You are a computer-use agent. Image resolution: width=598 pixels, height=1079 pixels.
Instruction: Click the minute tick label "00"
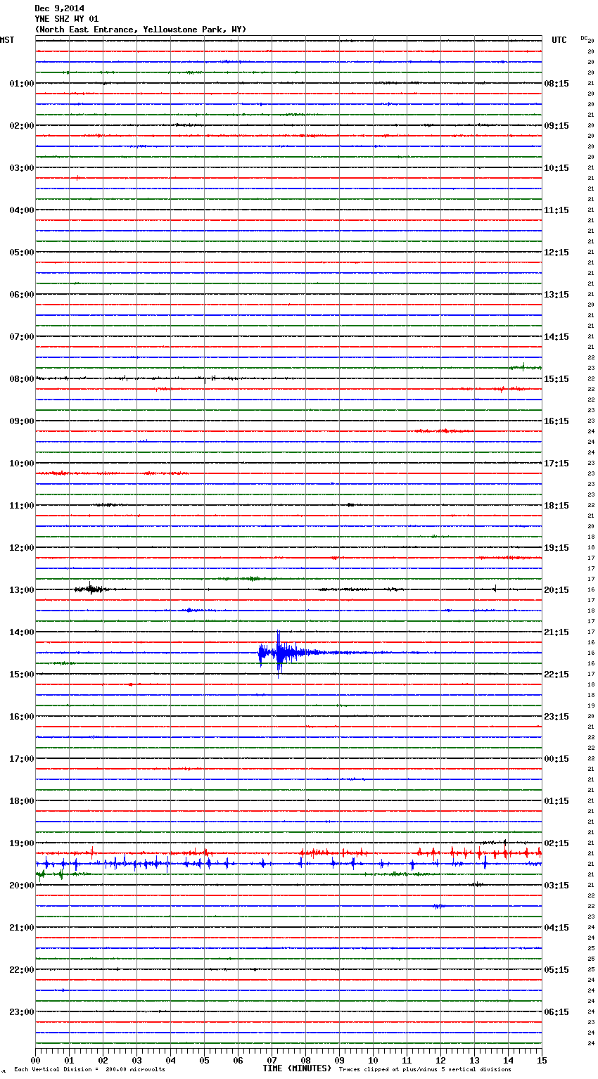point(35,1060)
